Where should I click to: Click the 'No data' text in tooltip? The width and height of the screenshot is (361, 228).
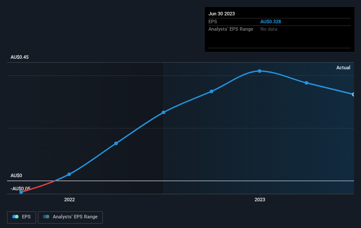click(x=269, y=29)
